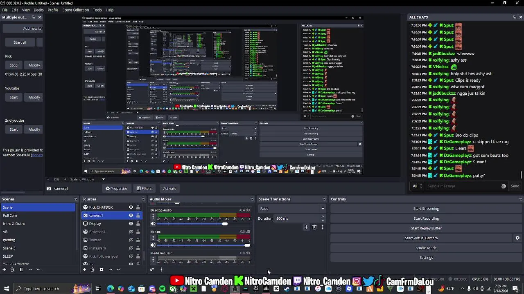524x294 pixels.
Task: Pop out the All Chats dock
Action: [515, 17]
